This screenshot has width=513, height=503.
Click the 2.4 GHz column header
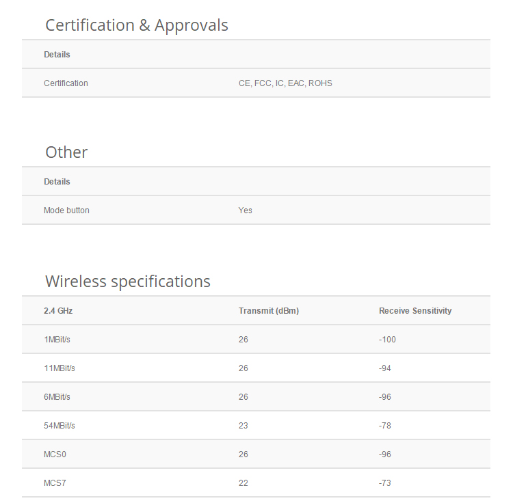pos(58,311)
